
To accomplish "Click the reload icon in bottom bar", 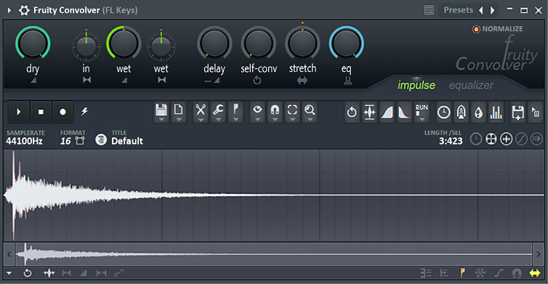I will point(28,273).
